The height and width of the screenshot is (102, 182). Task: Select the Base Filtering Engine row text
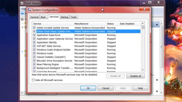tap(47, 64)
